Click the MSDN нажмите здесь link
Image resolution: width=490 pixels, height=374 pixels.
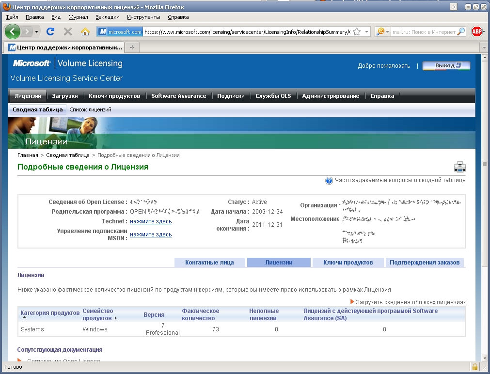pyautogui.click(x=151, y=234)
